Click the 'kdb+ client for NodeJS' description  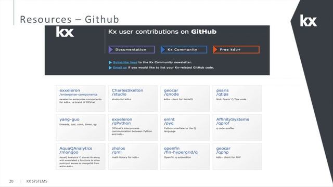[x=178, y=99]
